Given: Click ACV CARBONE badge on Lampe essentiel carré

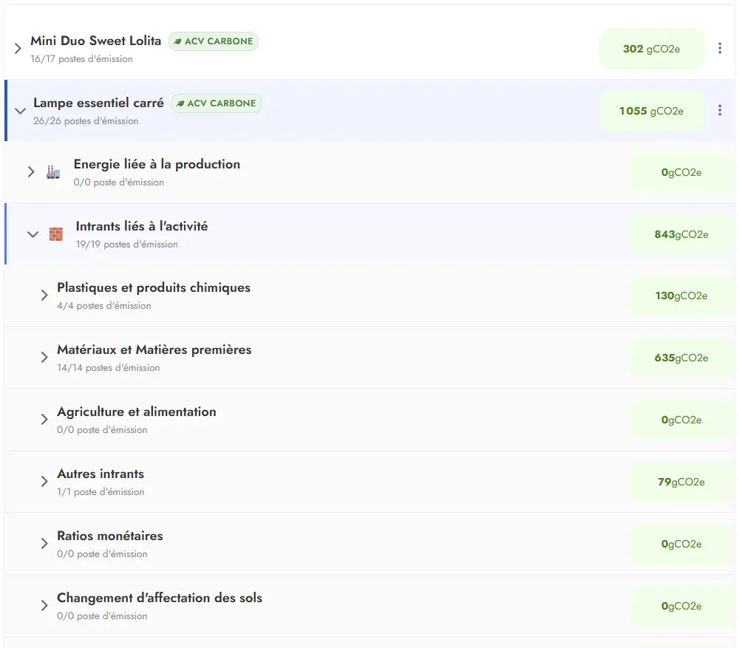Looking at the screenshot, I should click(x=216, y=103).
